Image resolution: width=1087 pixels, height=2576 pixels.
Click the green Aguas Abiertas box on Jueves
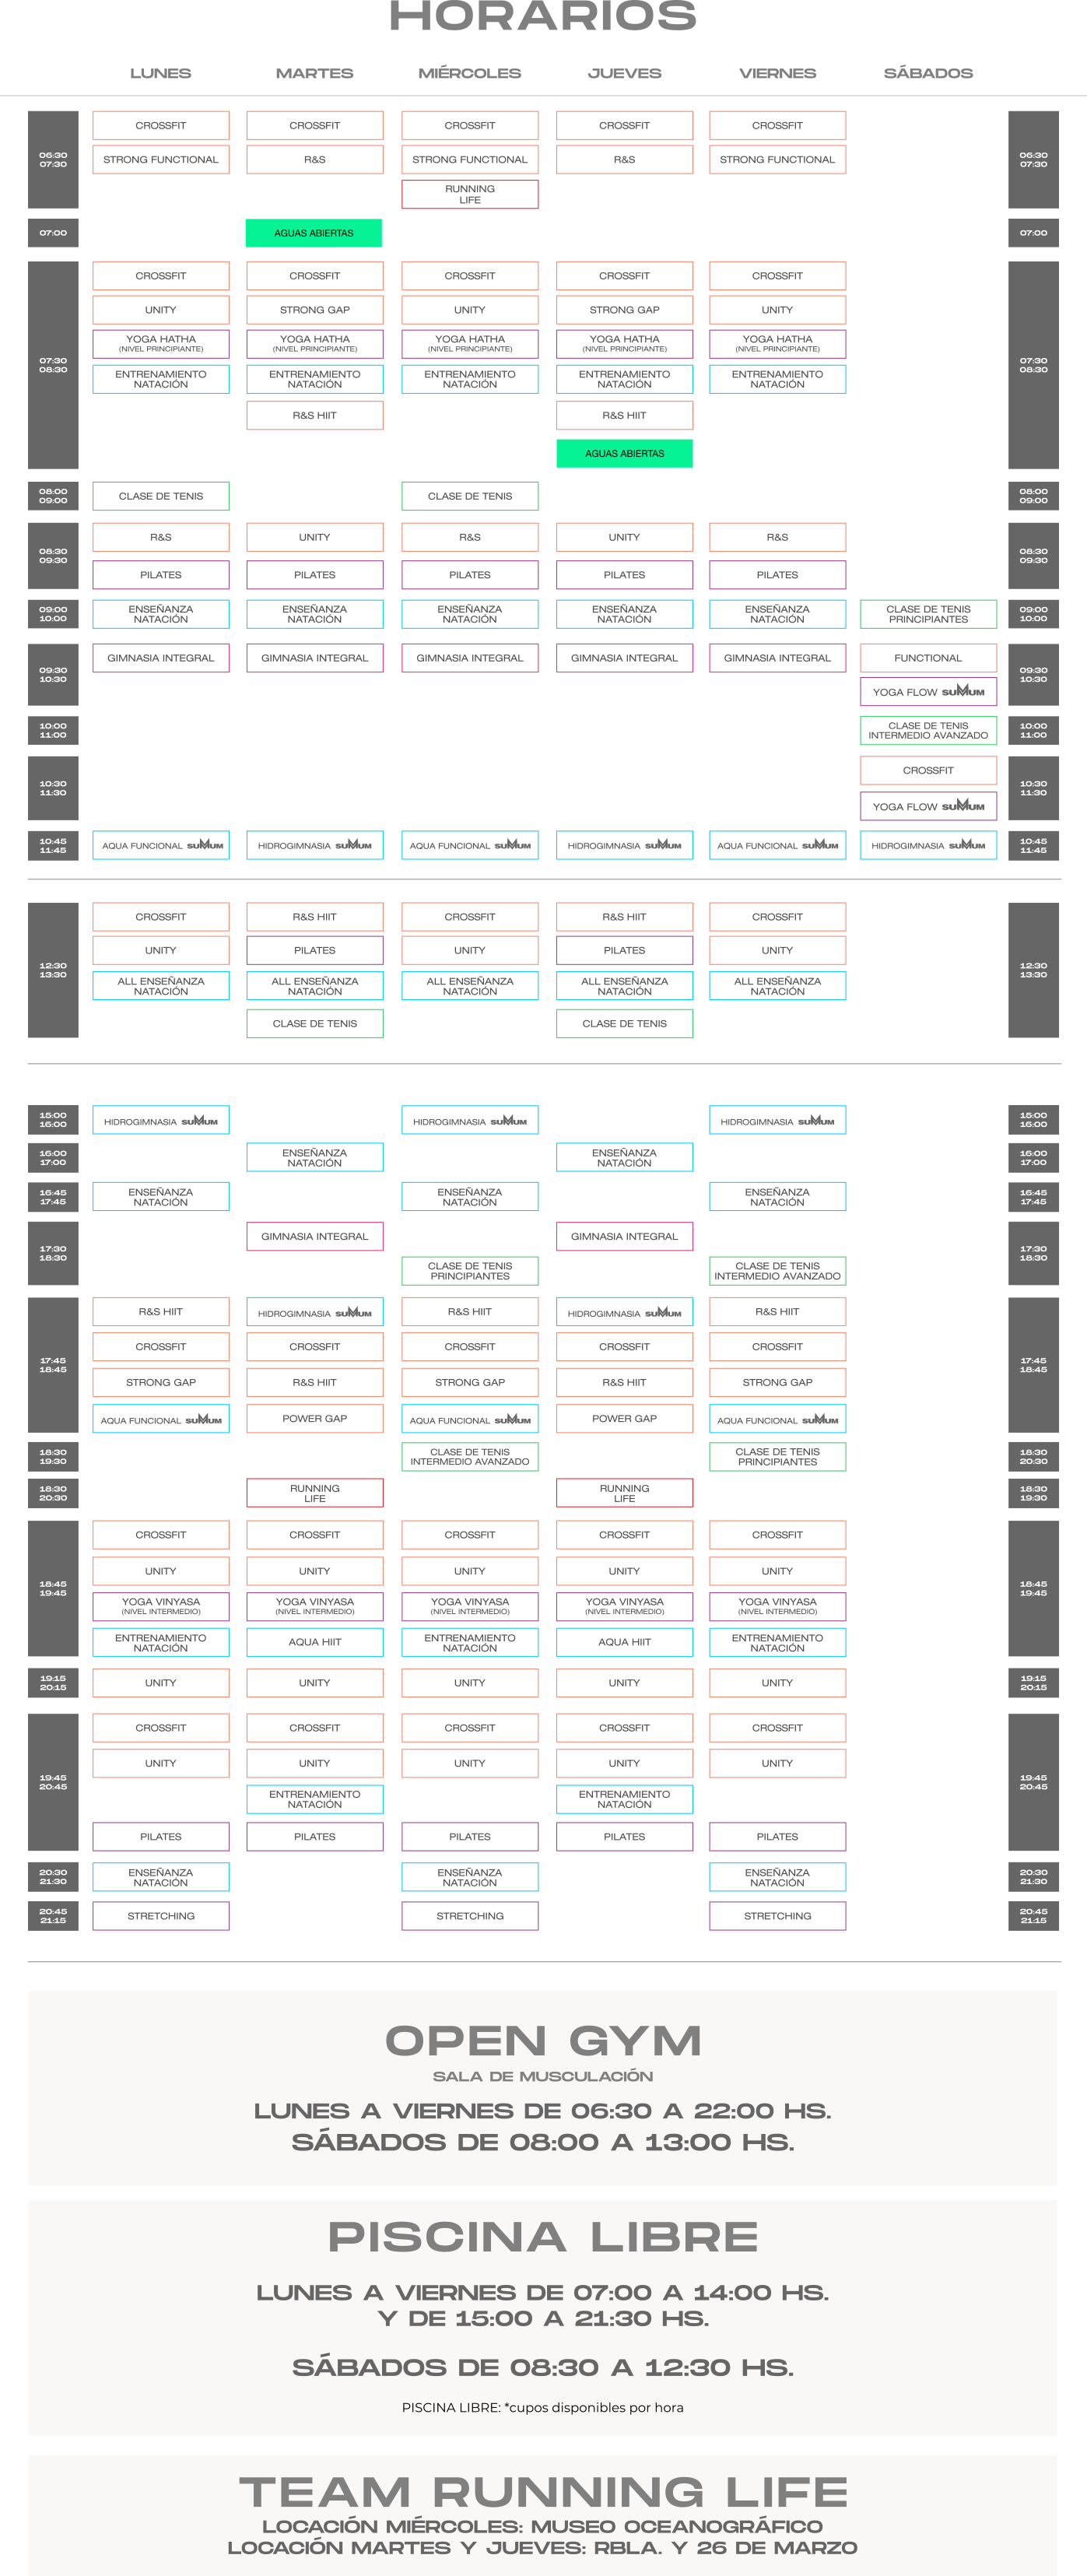tap(624, 453)
